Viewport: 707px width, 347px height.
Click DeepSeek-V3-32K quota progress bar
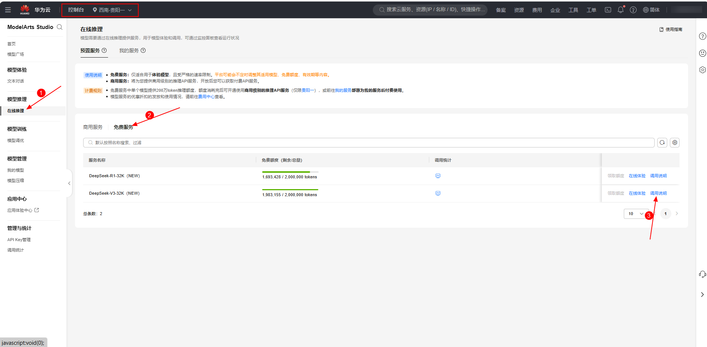point(290,189)
